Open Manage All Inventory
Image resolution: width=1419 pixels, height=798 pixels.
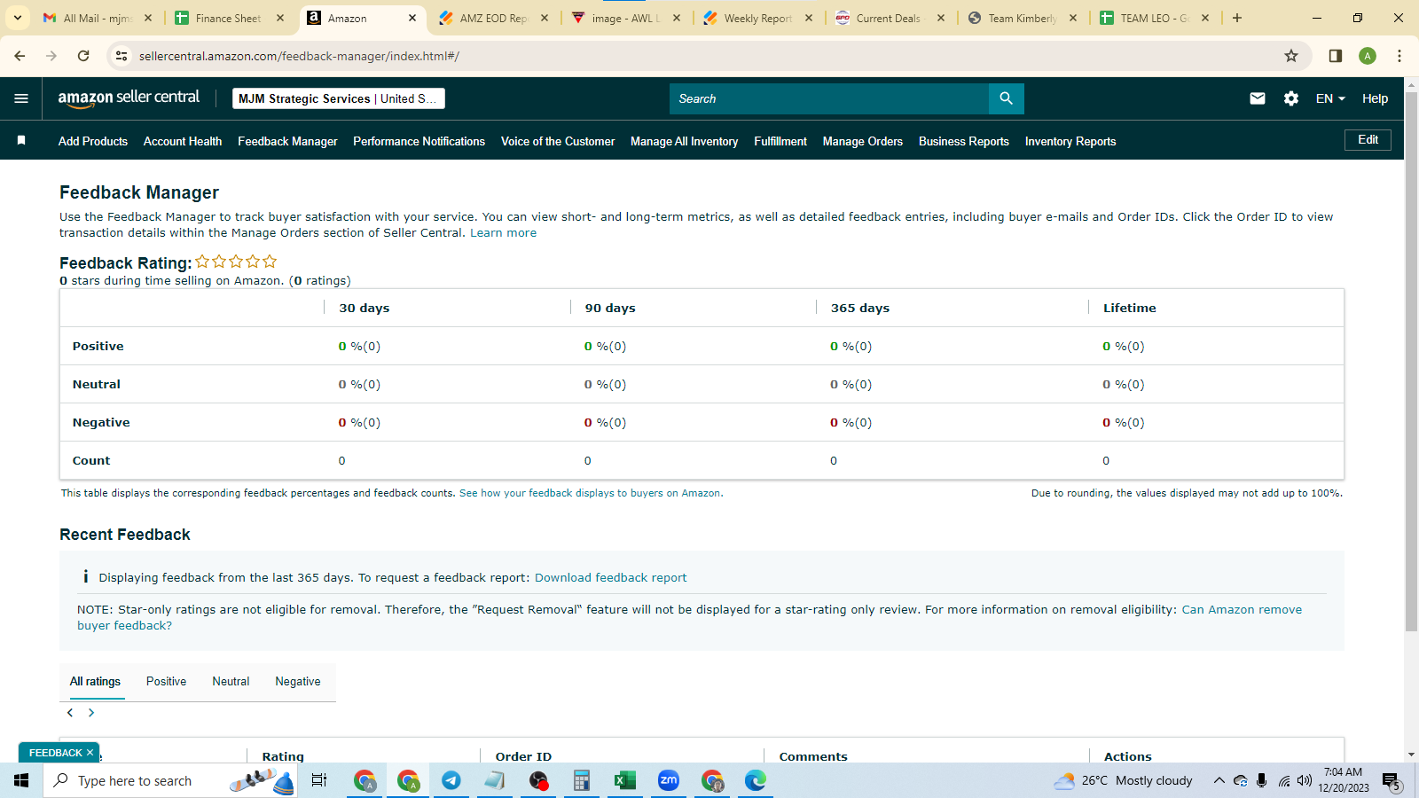(684, 141)
